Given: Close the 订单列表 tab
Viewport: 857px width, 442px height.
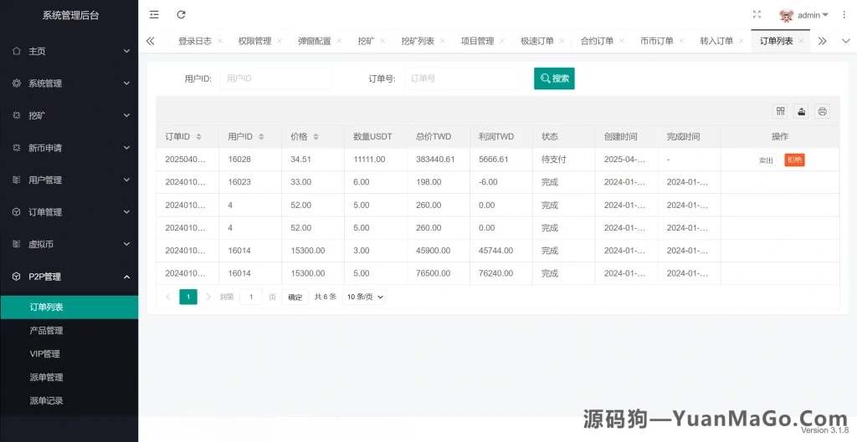Looking at the screenshot, I should 801,41.
